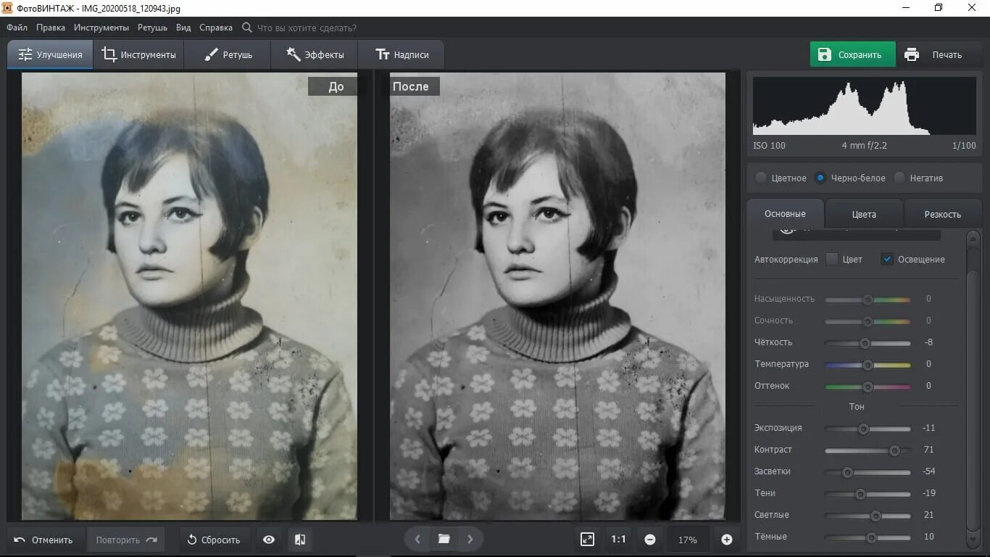Click the Чёткость value -8
This screenshot has height=557, width=990.
pos(928,342)
